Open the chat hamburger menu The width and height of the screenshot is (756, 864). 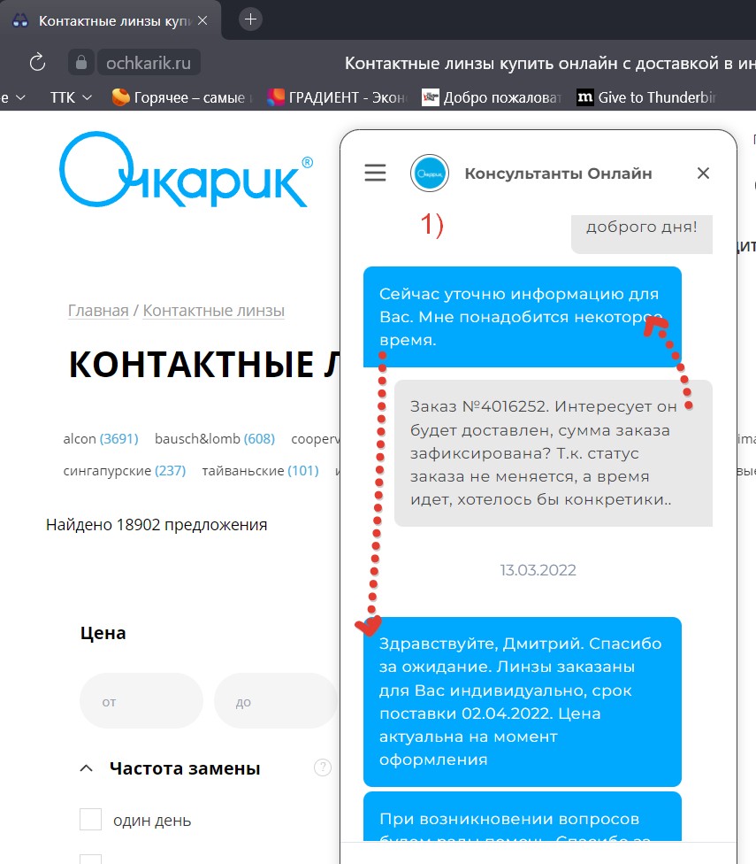click(x=375, y=173)
